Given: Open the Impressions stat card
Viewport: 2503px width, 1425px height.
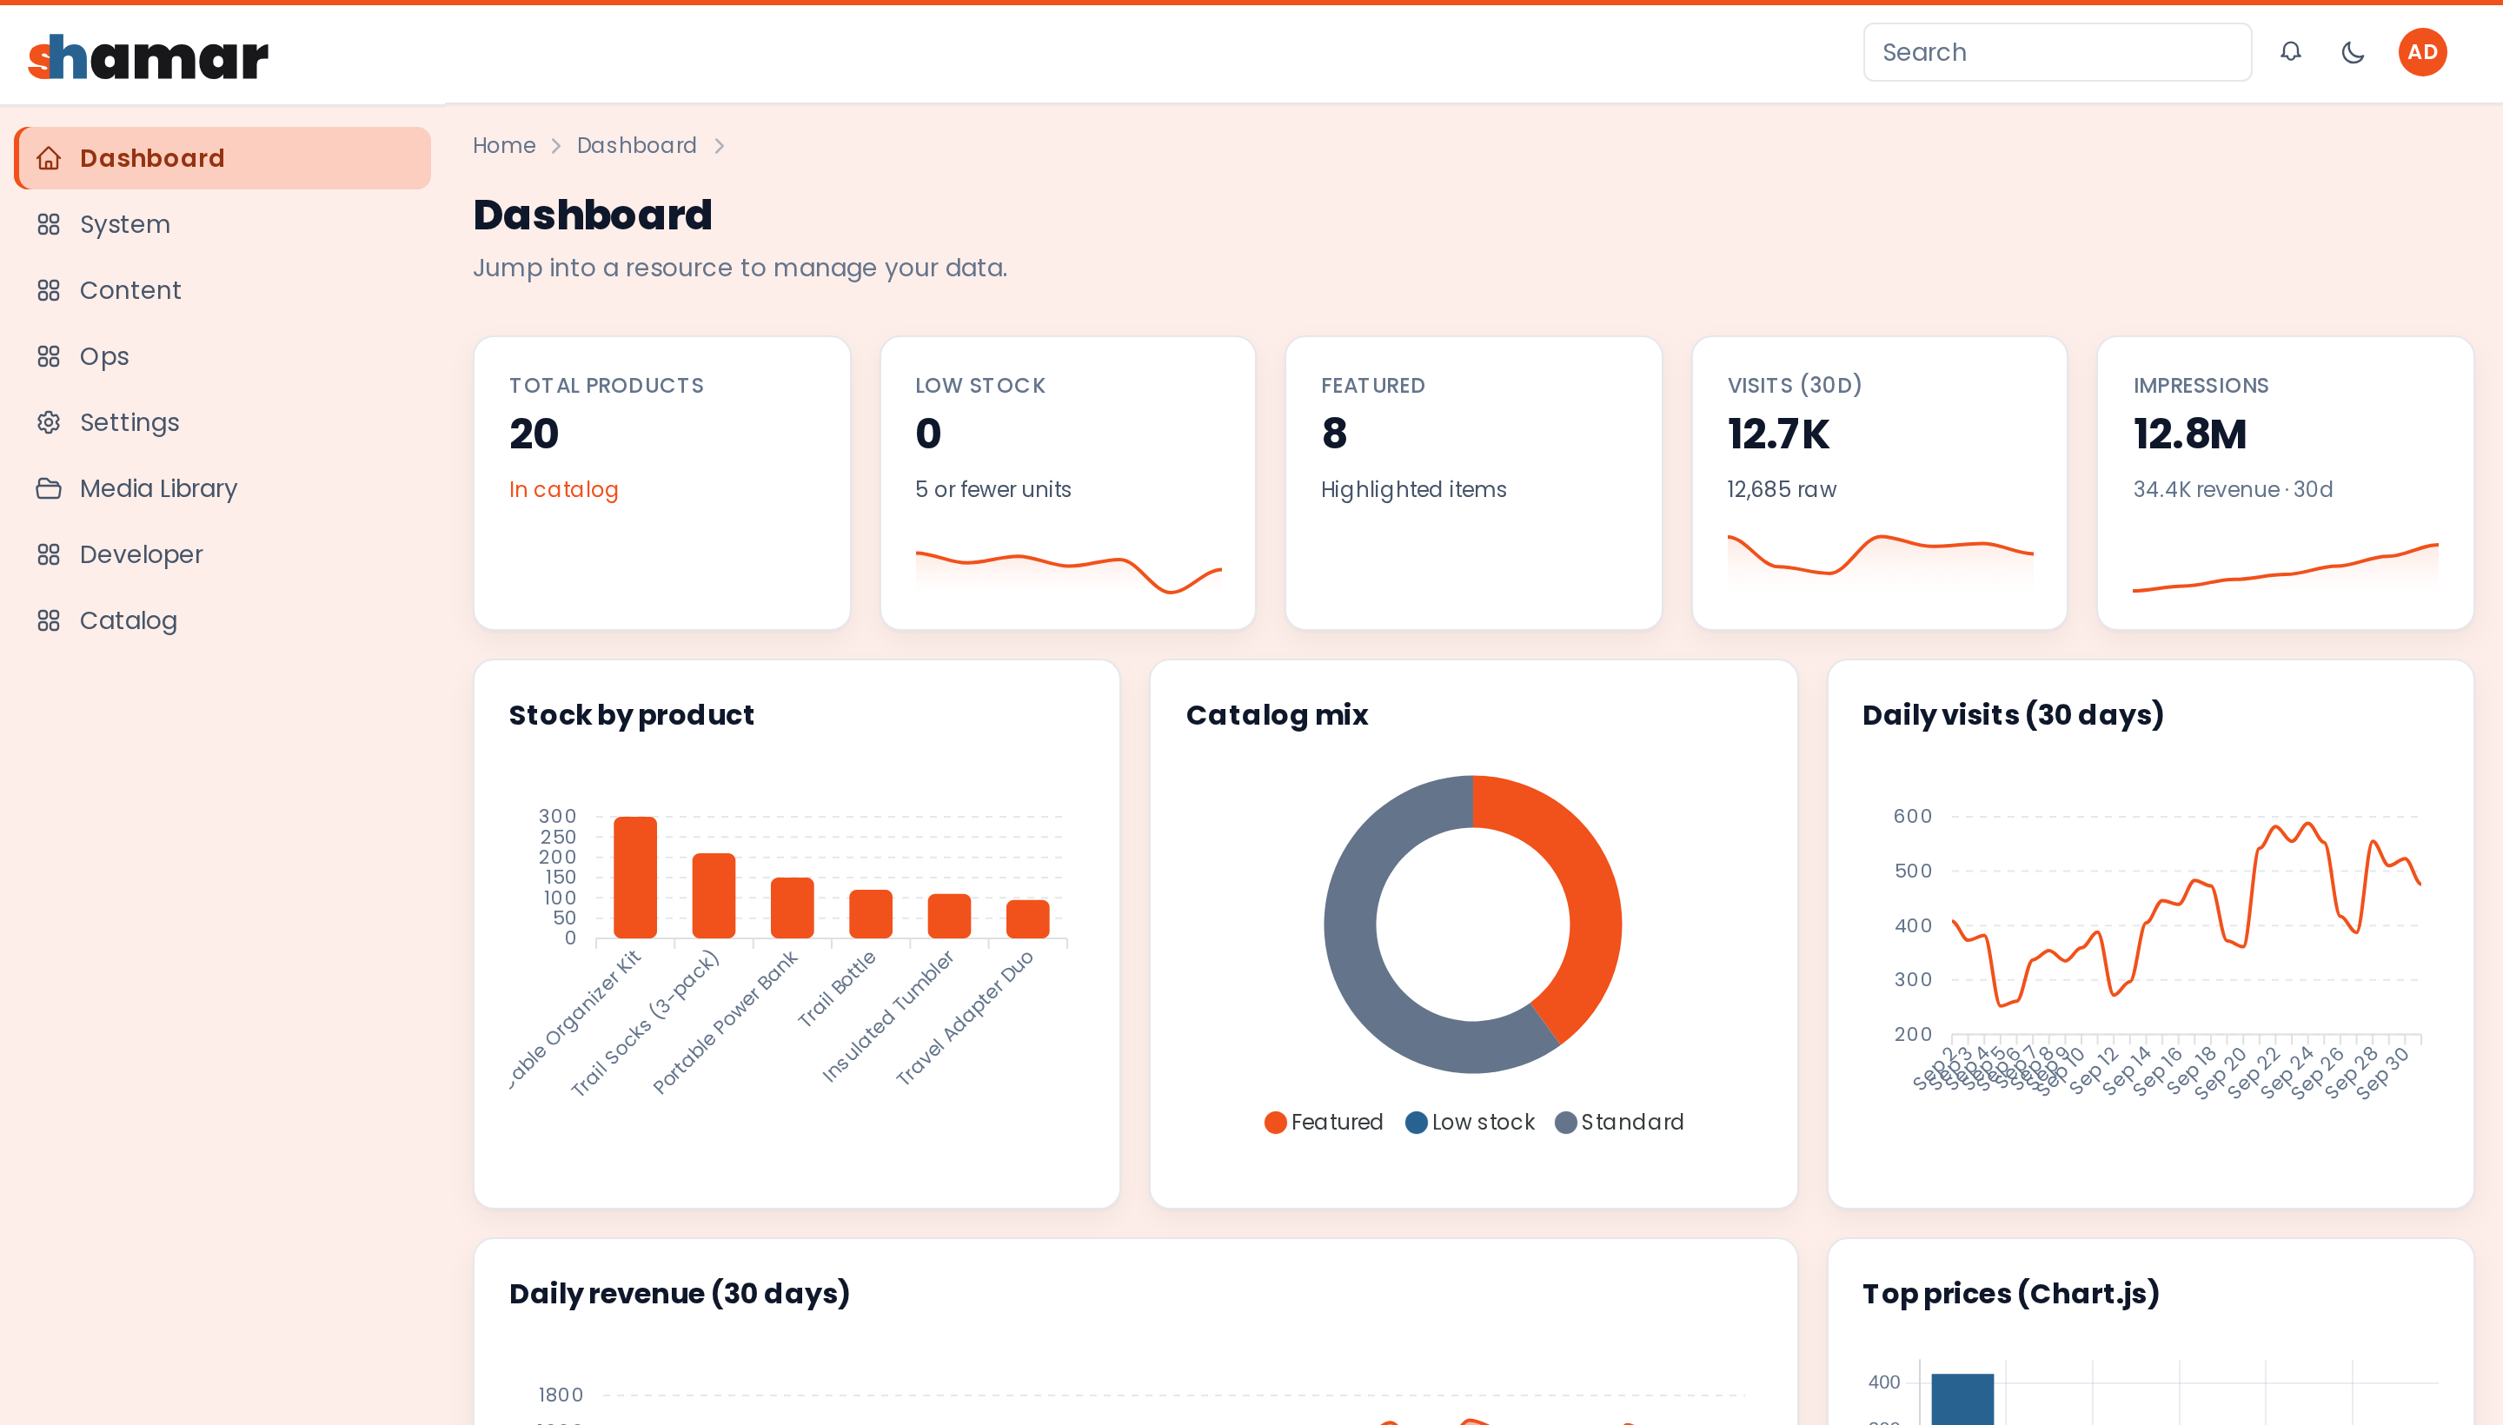Looking at the screenshot, I should pos(2286,483).
